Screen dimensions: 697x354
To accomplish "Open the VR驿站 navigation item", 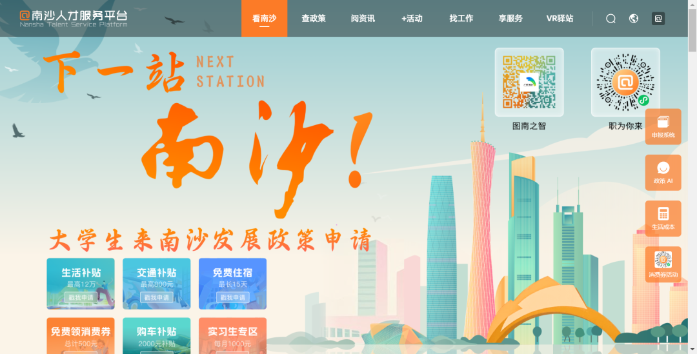I will (x=560, y=18).
